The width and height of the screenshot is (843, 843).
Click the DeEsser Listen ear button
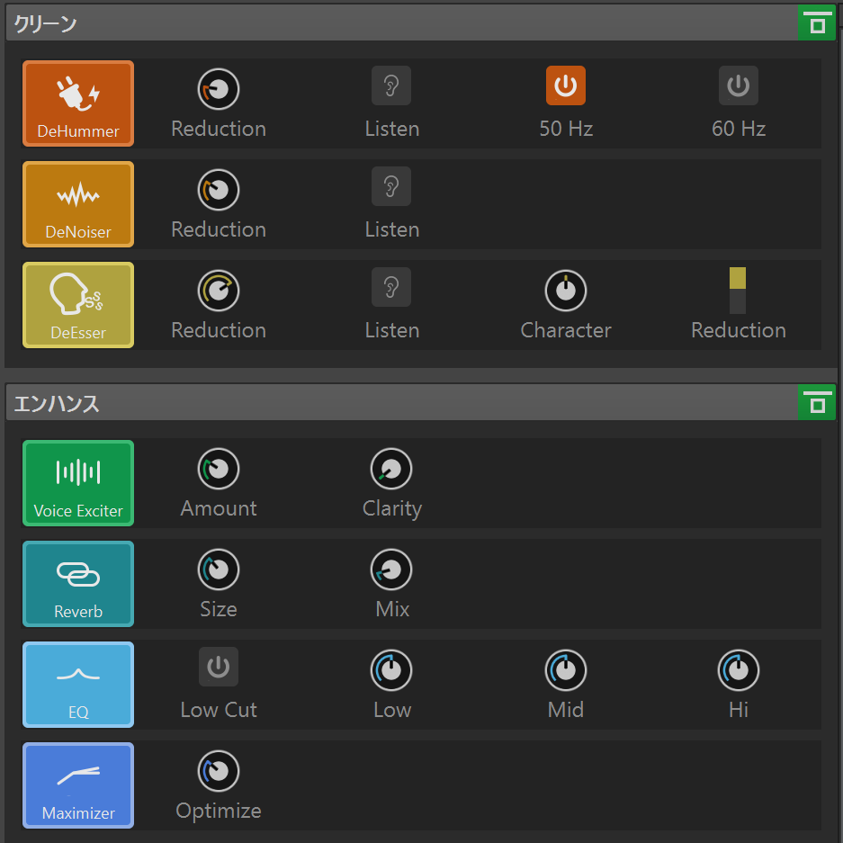coord(391,287)
